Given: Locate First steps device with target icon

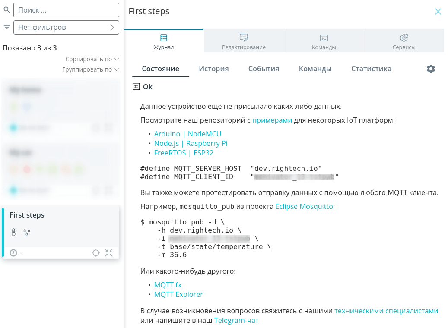Looking at the screenshot, I should point(96,252).
